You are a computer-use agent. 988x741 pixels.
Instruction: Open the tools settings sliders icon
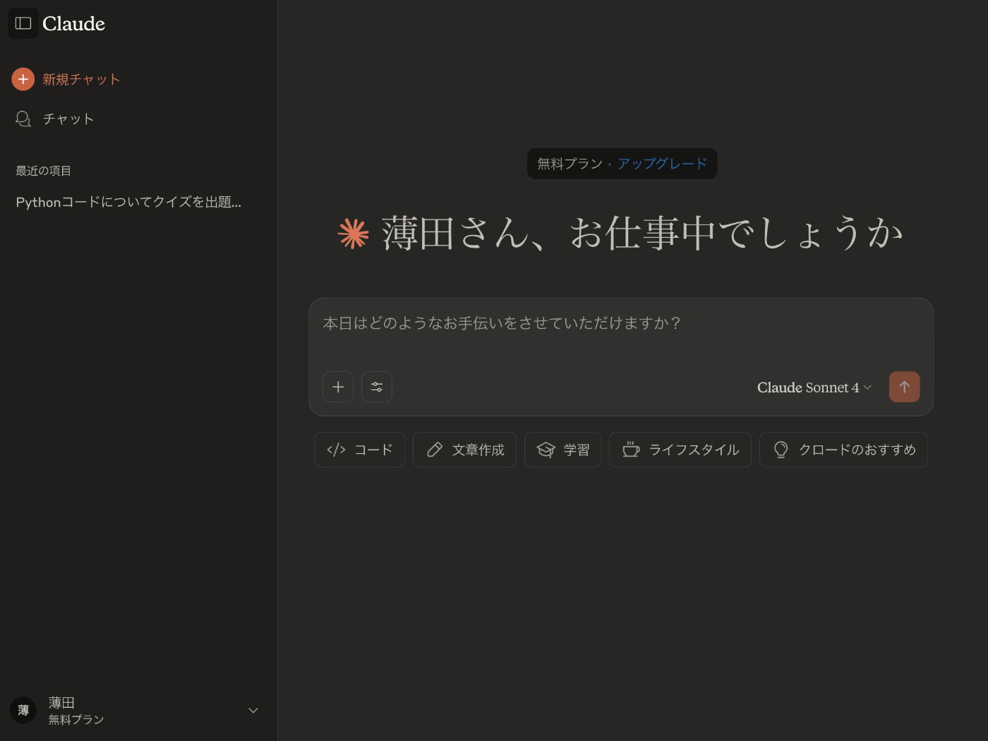click(x=377, y=387)
